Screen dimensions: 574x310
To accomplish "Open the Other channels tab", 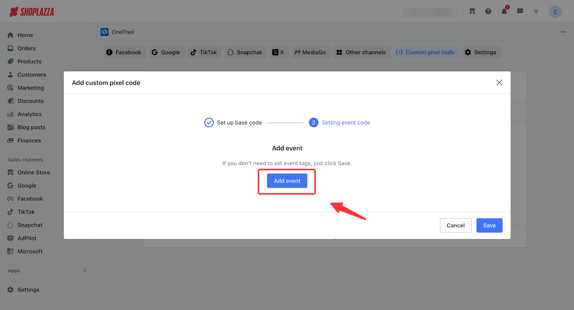I will tap(362, 52).
